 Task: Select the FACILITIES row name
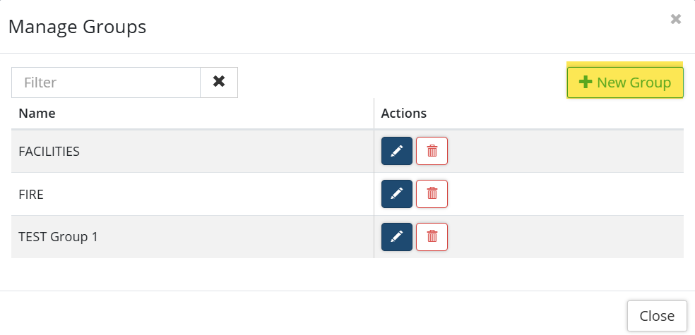click(x=49, y=151)
